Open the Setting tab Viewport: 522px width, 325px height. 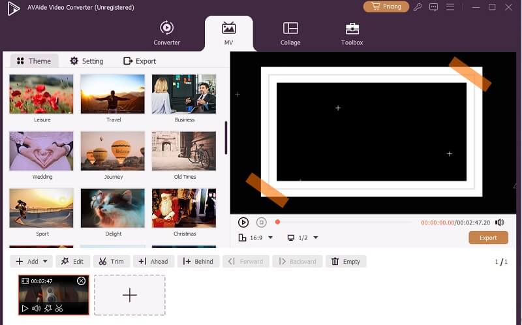click(86, 61)
